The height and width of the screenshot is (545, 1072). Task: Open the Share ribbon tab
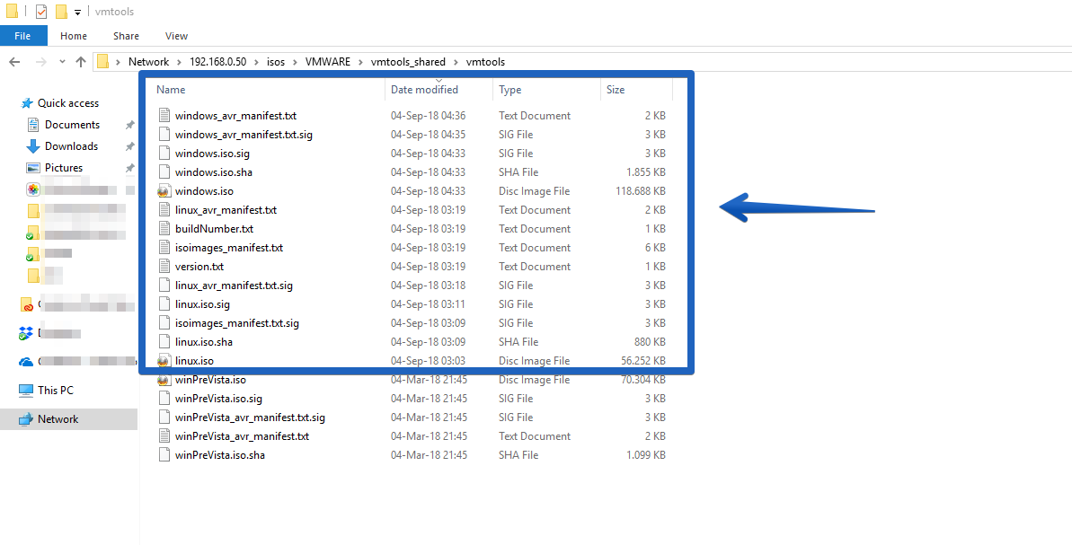click(x=126, y=36)
